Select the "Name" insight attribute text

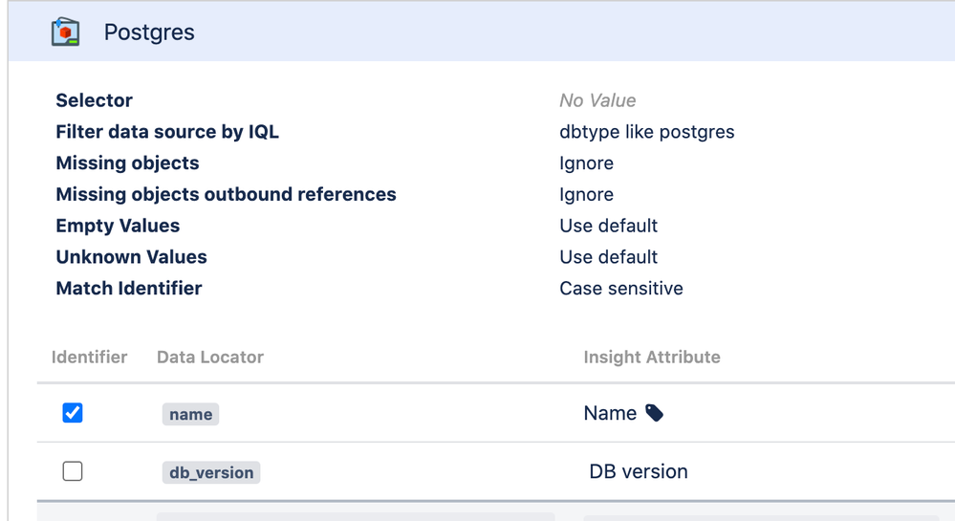point(610,413)
